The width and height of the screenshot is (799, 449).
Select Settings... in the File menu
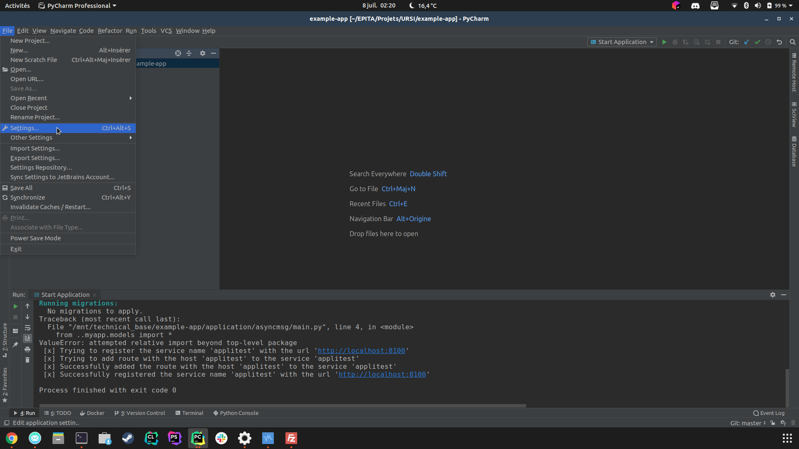coord(68,128)
